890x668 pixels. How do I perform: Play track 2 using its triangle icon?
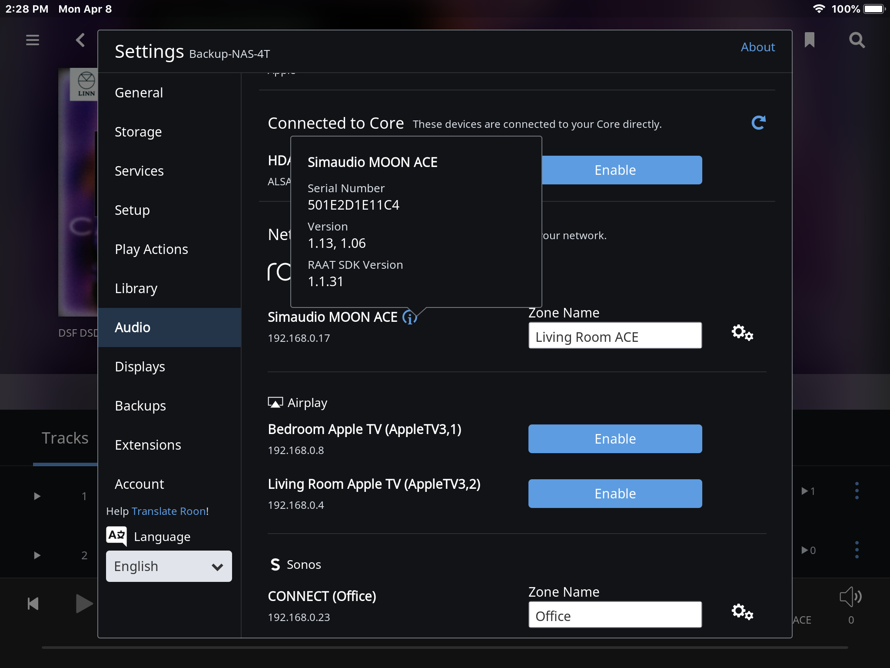(x=37, y=555)
